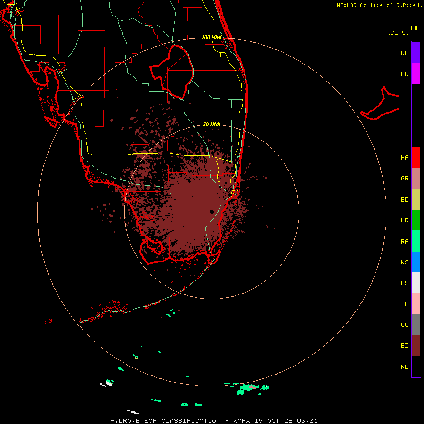Click the Bahamas island outline at right
The image size is (424, 424).
tap(379, 104)
